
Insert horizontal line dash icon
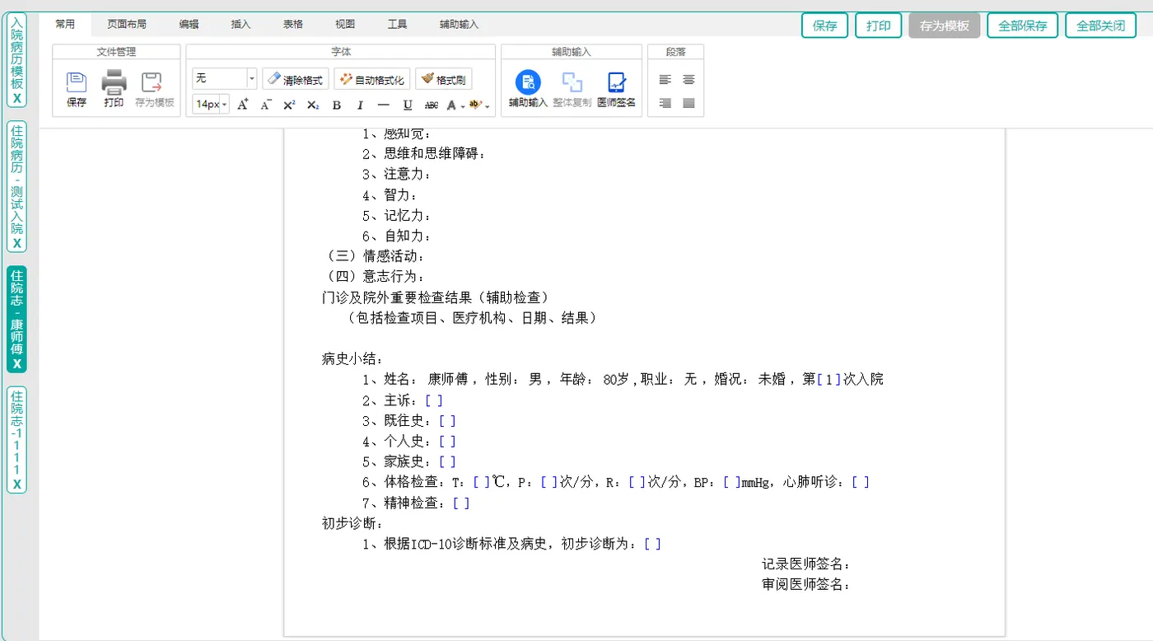pos(383,105)
